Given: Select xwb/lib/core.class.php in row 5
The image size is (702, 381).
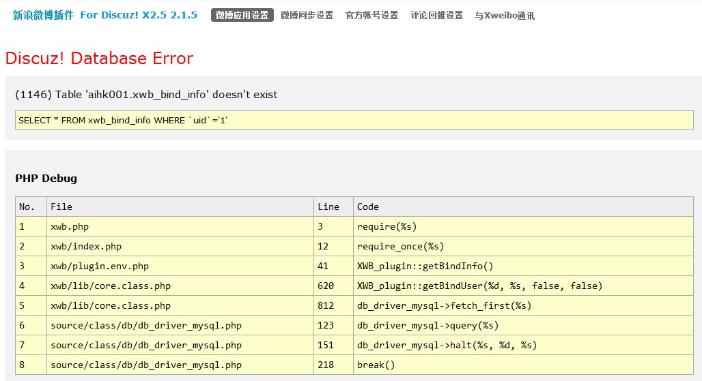Looking at the screenshot, I should click(x=180, y=305).
